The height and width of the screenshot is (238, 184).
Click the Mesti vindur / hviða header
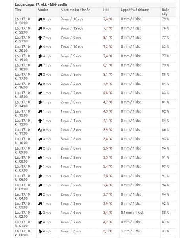tap(75, 10)
